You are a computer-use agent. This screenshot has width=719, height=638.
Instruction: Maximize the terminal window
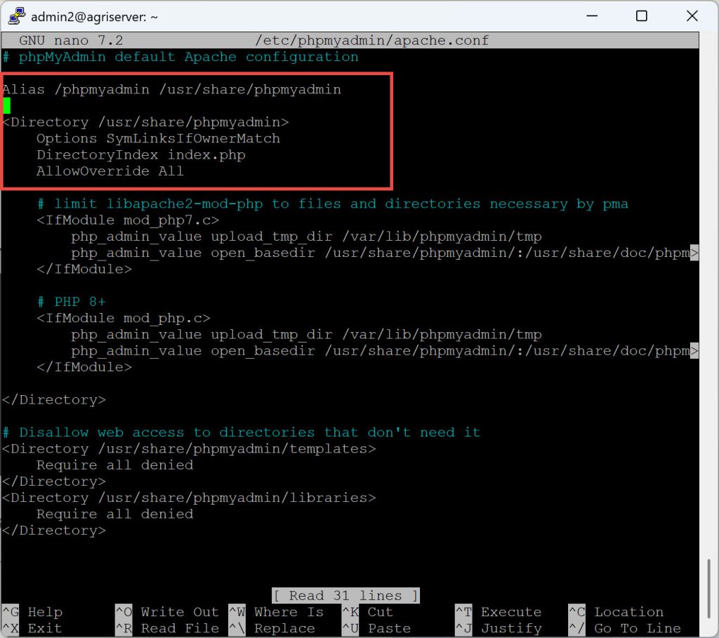pos(642,16)
